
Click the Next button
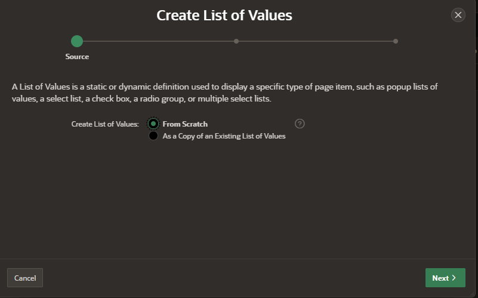(445, 278)
